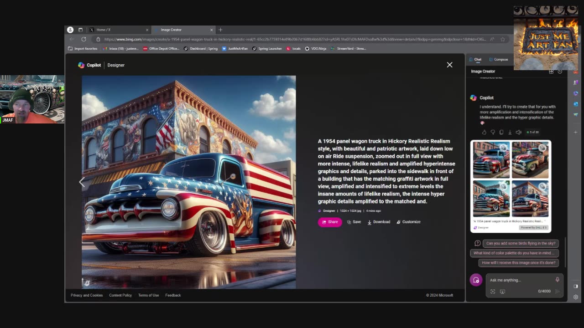Go to the previous generated image
Image resolution: width=584 pixels, height=328 pixels.
click(x=82, y=182)
